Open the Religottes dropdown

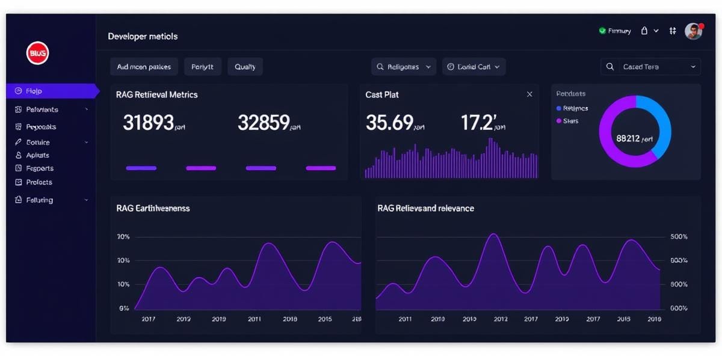(404, 67)
